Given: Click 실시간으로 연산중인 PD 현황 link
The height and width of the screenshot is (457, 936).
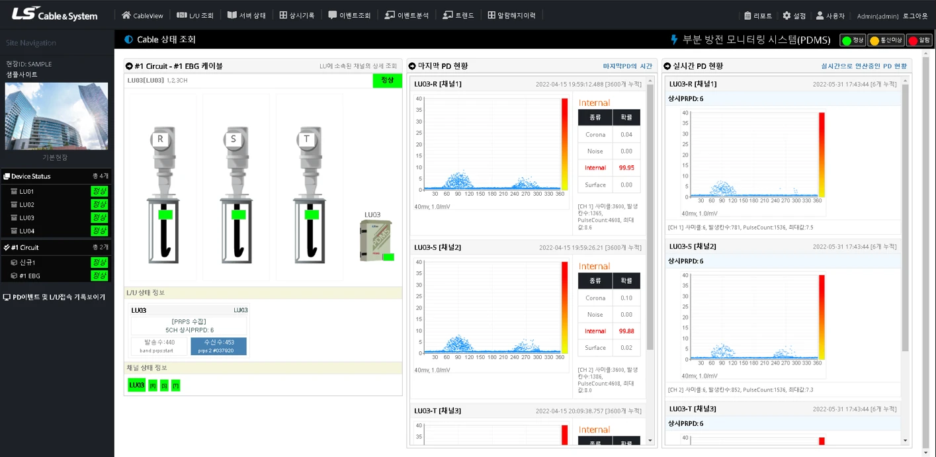Looking at the screenshot, I should (864, 66).
